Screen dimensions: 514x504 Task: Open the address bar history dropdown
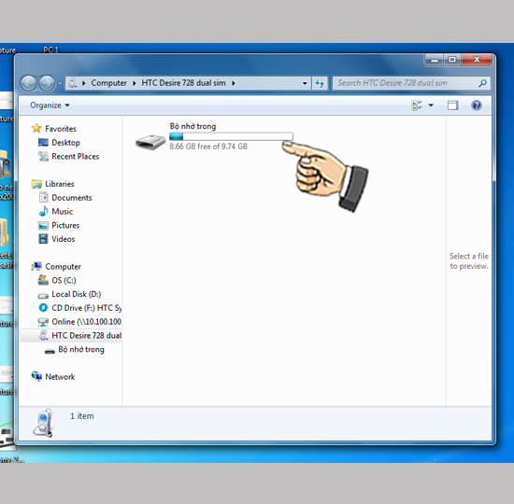point(305,83)
